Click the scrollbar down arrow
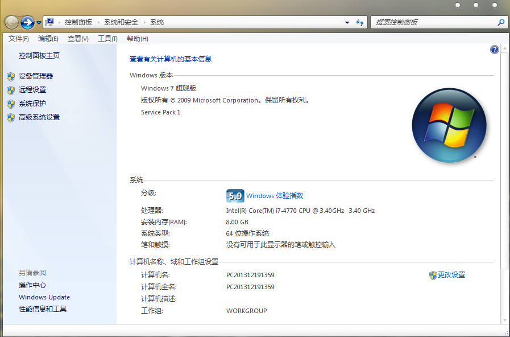The image size is (510, 337). [x=504, y=320]
